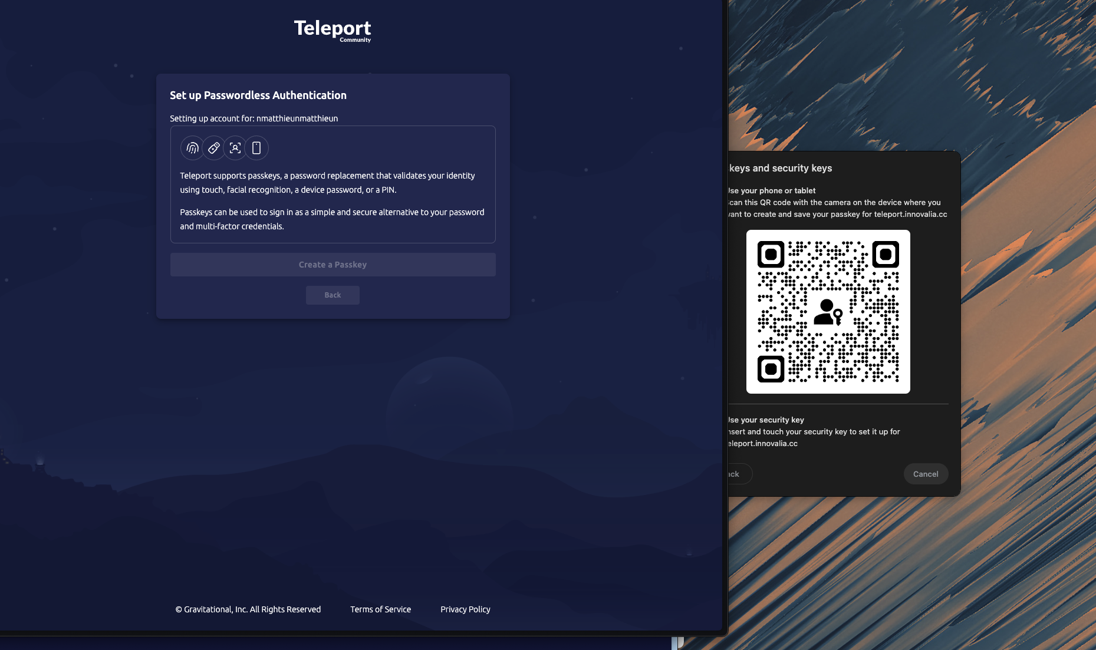Select the facial recognition icon
Screen dimensions: 1096x650
[235, 148]
